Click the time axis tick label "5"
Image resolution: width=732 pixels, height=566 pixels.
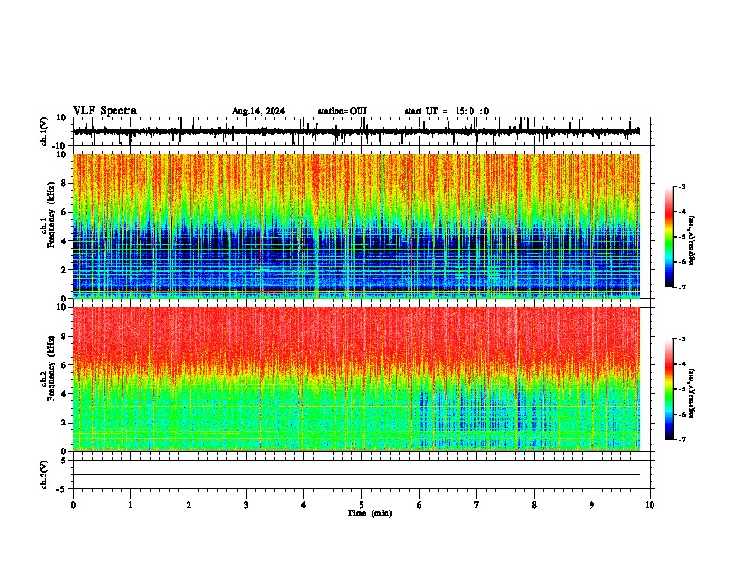[361, 505]
